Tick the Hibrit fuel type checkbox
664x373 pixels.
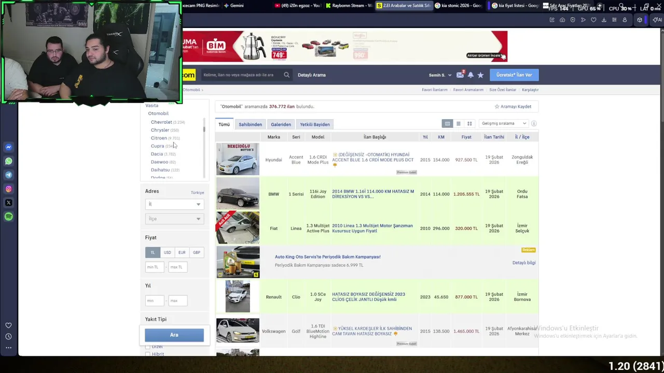point(148,354)
